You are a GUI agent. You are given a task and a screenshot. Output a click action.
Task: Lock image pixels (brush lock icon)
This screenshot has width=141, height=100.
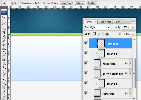point(99,34)
